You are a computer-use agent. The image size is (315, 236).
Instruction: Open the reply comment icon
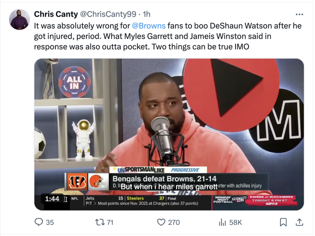pos(39,222)
